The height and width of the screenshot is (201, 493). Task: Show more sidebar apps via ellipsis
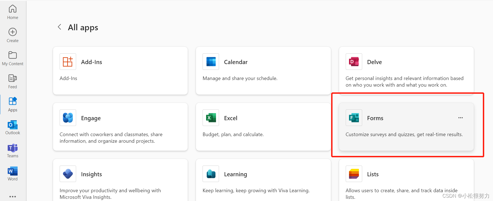13,197
